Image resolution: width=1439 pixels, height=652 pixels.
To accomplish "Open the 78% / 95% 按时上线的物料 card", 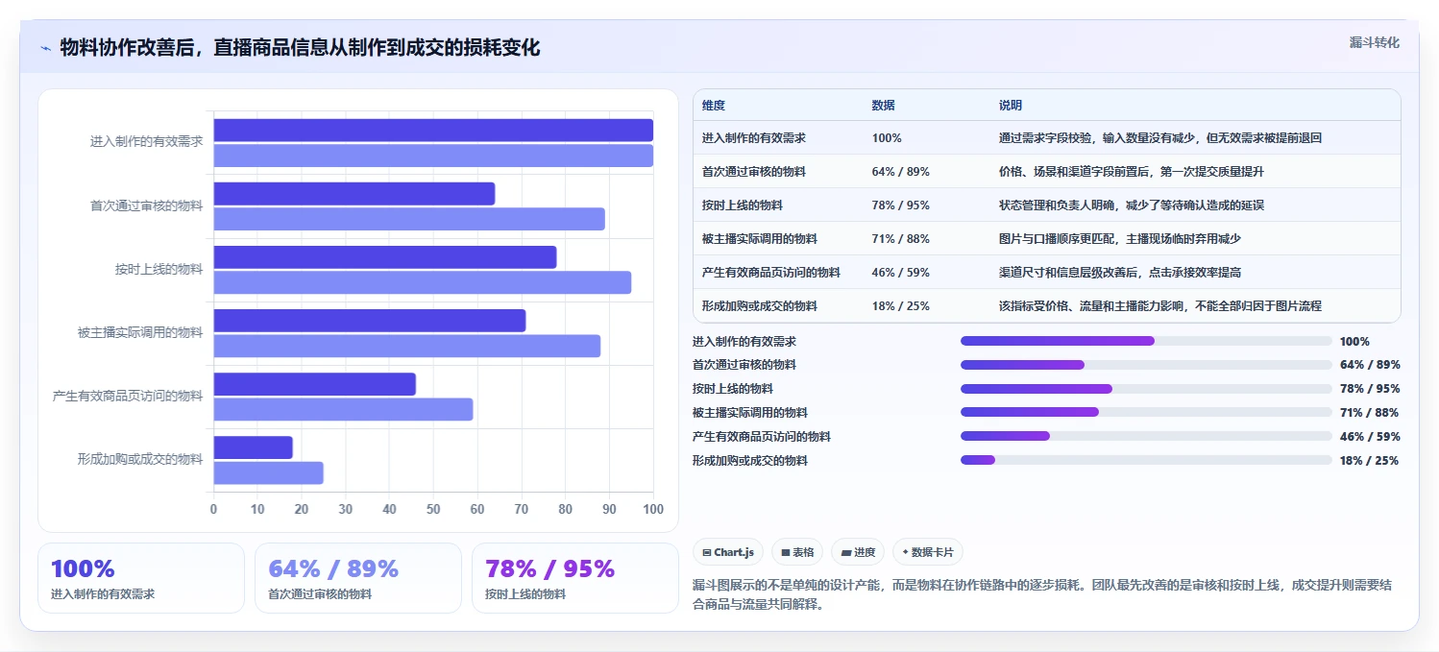I will (x=575, y=578).
